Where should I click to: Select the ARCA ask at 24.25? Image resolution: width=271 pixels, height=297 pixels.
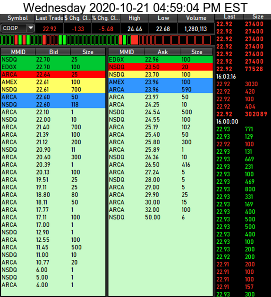coord(161,105)
